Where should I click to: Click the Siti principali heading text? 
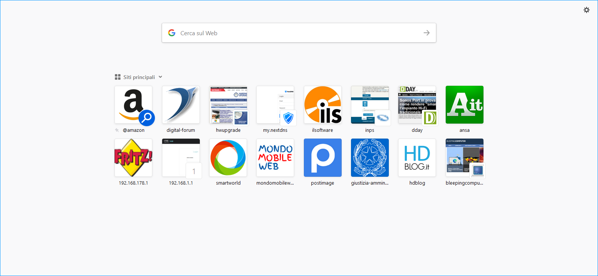(x=139, y=77)
